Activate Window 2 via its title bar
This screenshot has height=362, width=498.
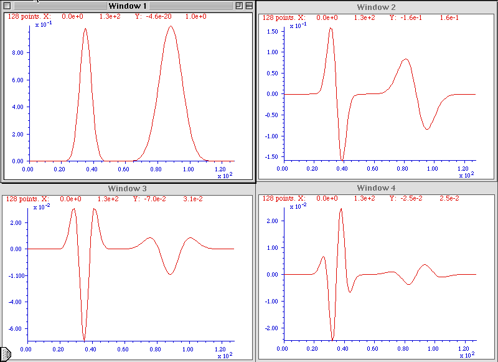(376, 7)
